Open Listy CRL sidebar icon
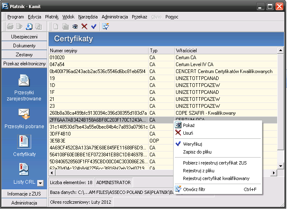The width and height of the screenshot is (287, 209). pos(24,169)
